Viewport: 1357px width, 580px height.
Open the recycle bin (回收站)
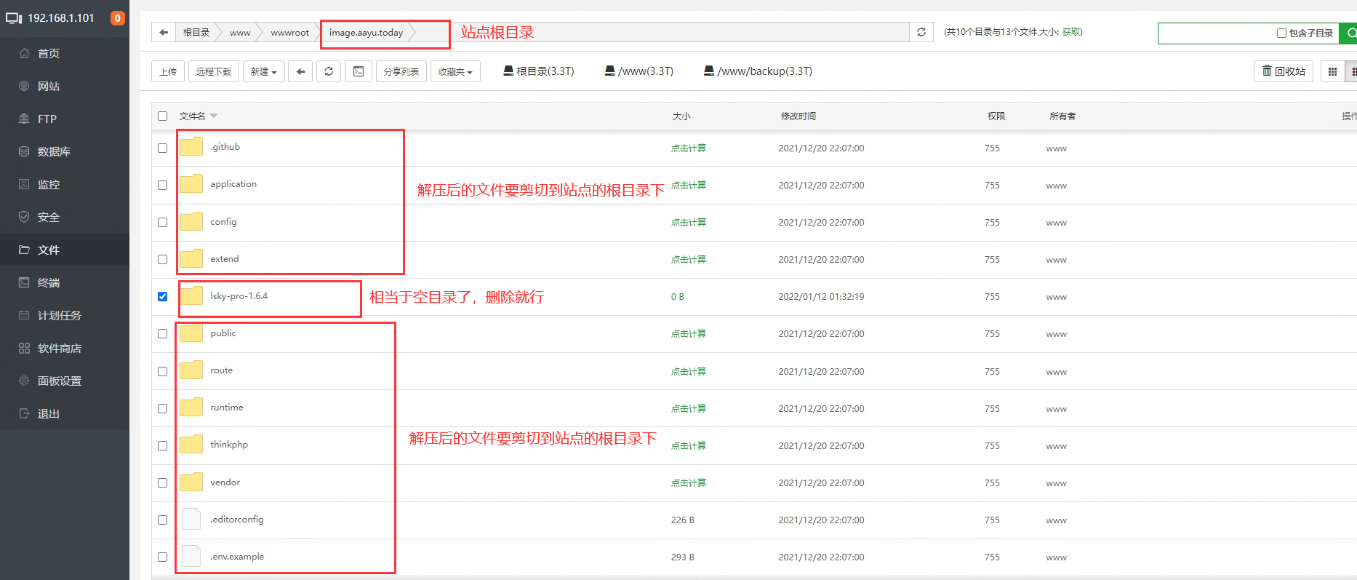(1284, 71)
